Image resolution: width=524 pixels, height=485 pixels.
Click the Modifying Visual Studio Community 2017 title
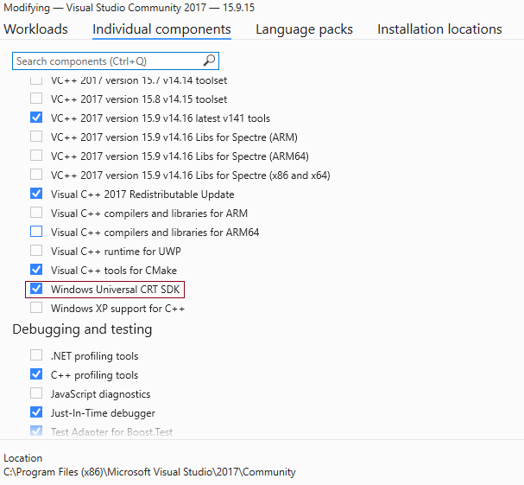(129, 8)
